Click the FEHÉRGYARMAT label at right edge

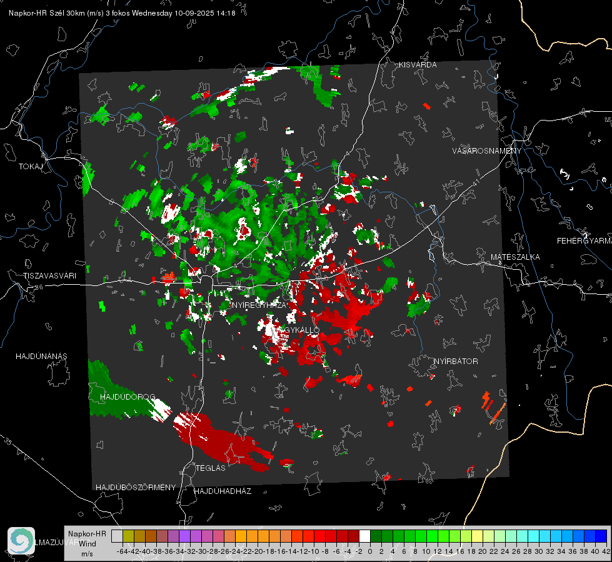tap(584, 241)
